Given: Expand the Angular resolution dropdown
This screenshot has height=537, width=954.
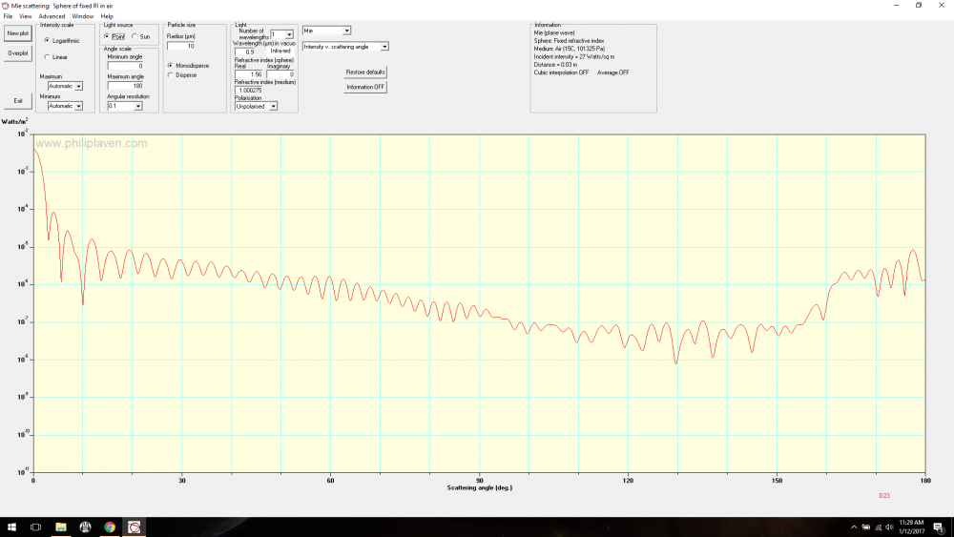Looking at the screenshot, I should click(x=137, y=106).
